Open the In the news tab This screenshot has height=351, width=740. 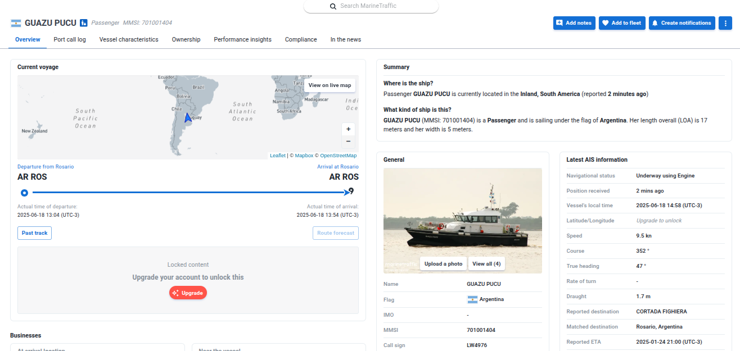[346, 40]
